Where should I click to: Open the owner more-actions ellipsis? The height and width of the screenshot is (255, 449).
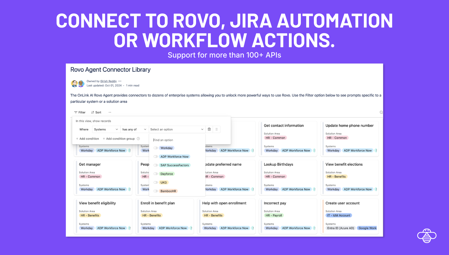[x=120, y=81]
